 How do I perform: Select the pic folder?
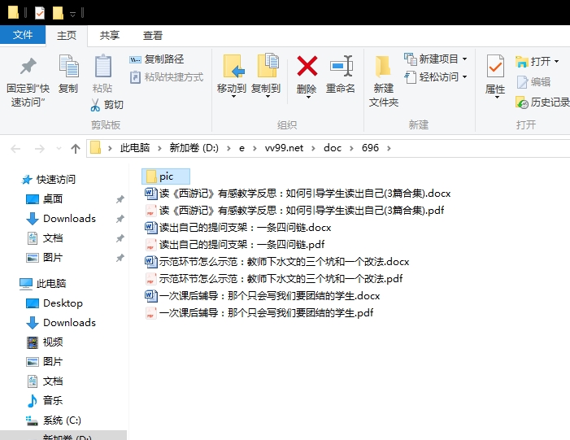point(166,176)
